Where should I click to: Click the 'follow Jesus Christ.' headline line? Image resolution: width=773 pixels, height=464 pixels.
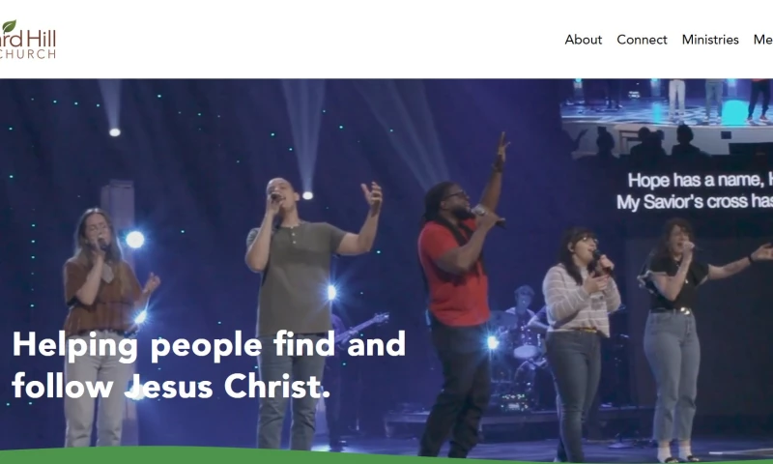coord(171,386)
